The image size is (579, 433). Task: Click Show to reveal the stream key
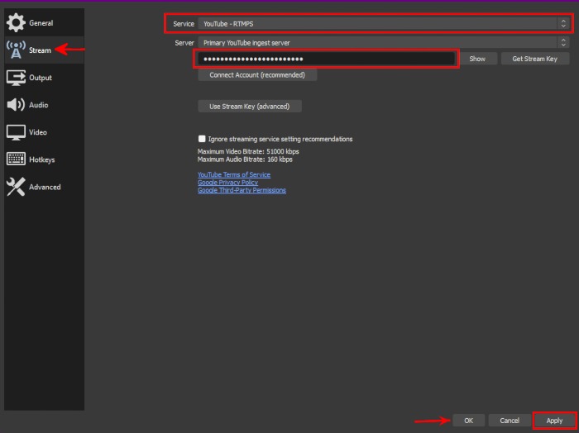477,59
